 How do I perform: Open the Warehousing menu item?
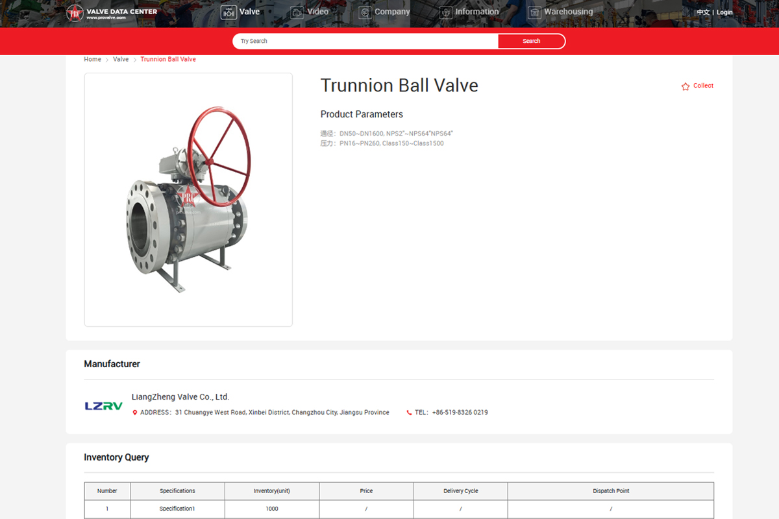pyautogui.click(x=568, y=12)
